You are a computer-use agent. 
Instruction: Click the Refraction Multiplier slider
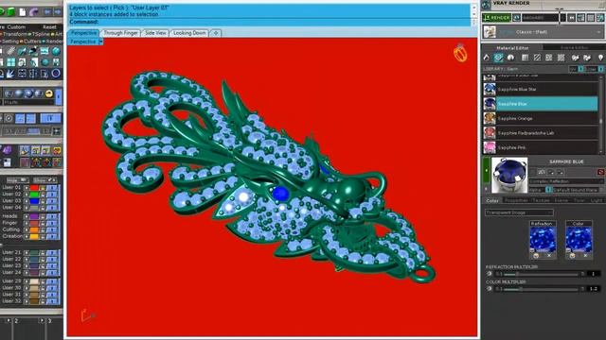[541, 274]
